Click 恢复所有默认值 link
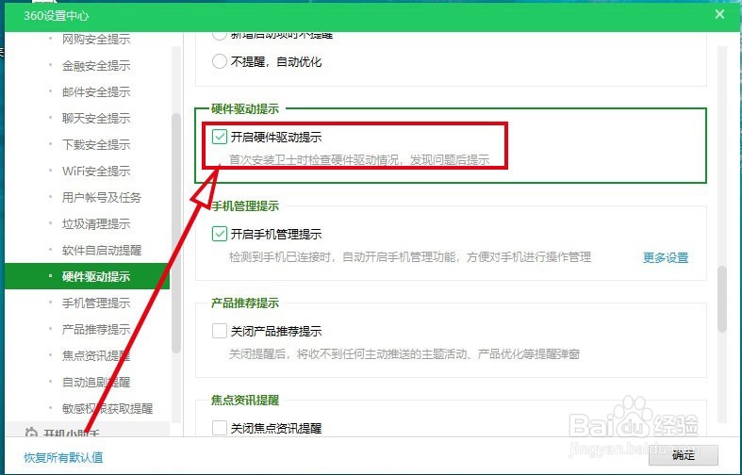Image resolution: width=742 pixels, height=475 pixels. [x=63, y=457]
